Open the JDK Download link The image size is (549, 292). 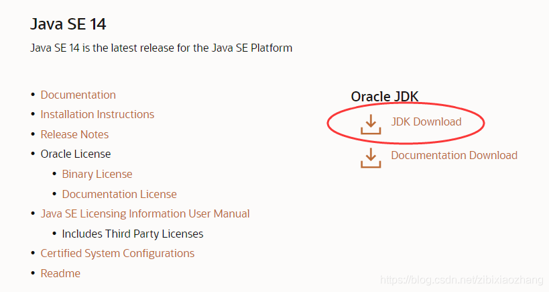point(426,121)
